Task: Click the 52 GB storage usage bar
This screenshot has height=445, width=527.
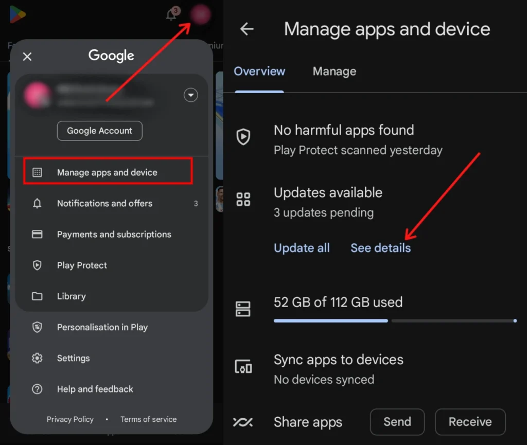Action: click(x=394, y=321)
